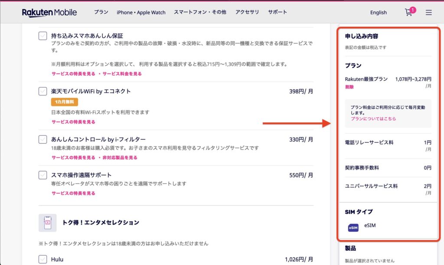Image resolution: width=444 pixels, height=265 pixels.
Task: Click 製品が選択されていません text
Action: coord(369,261)
